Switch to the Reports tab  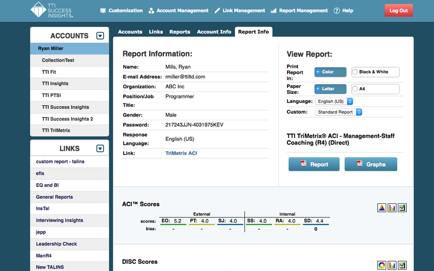[180, 32]
